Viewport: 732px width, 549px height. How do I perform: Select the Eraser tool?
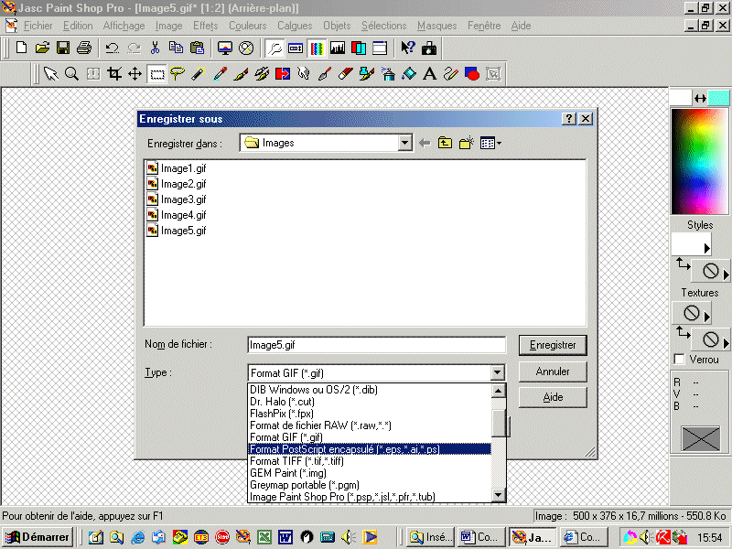346,74
